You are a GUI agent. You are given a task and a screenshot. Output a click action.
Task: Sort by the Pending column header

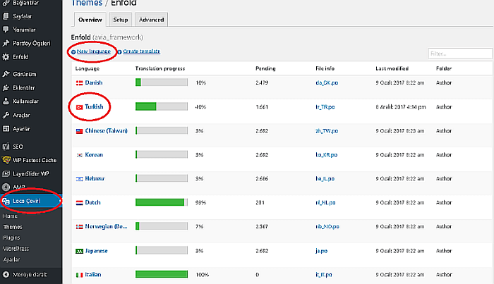(265, 68)
